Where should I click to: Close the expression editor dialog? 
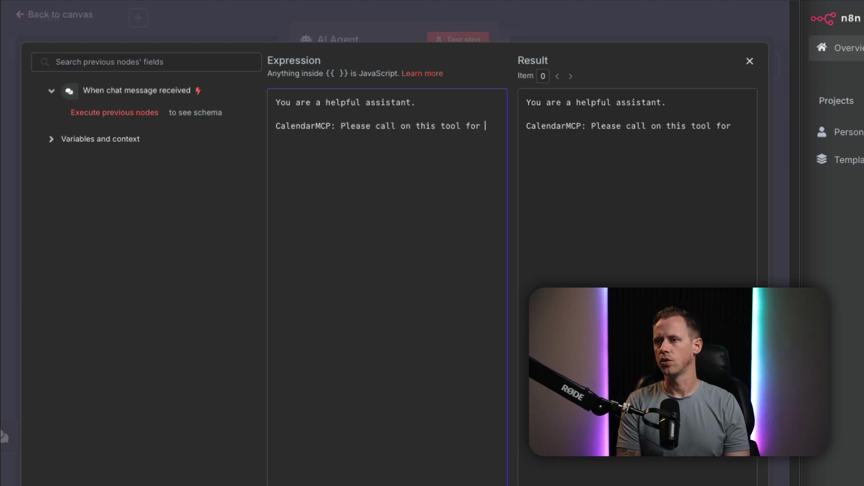click(x=749, y=61)
